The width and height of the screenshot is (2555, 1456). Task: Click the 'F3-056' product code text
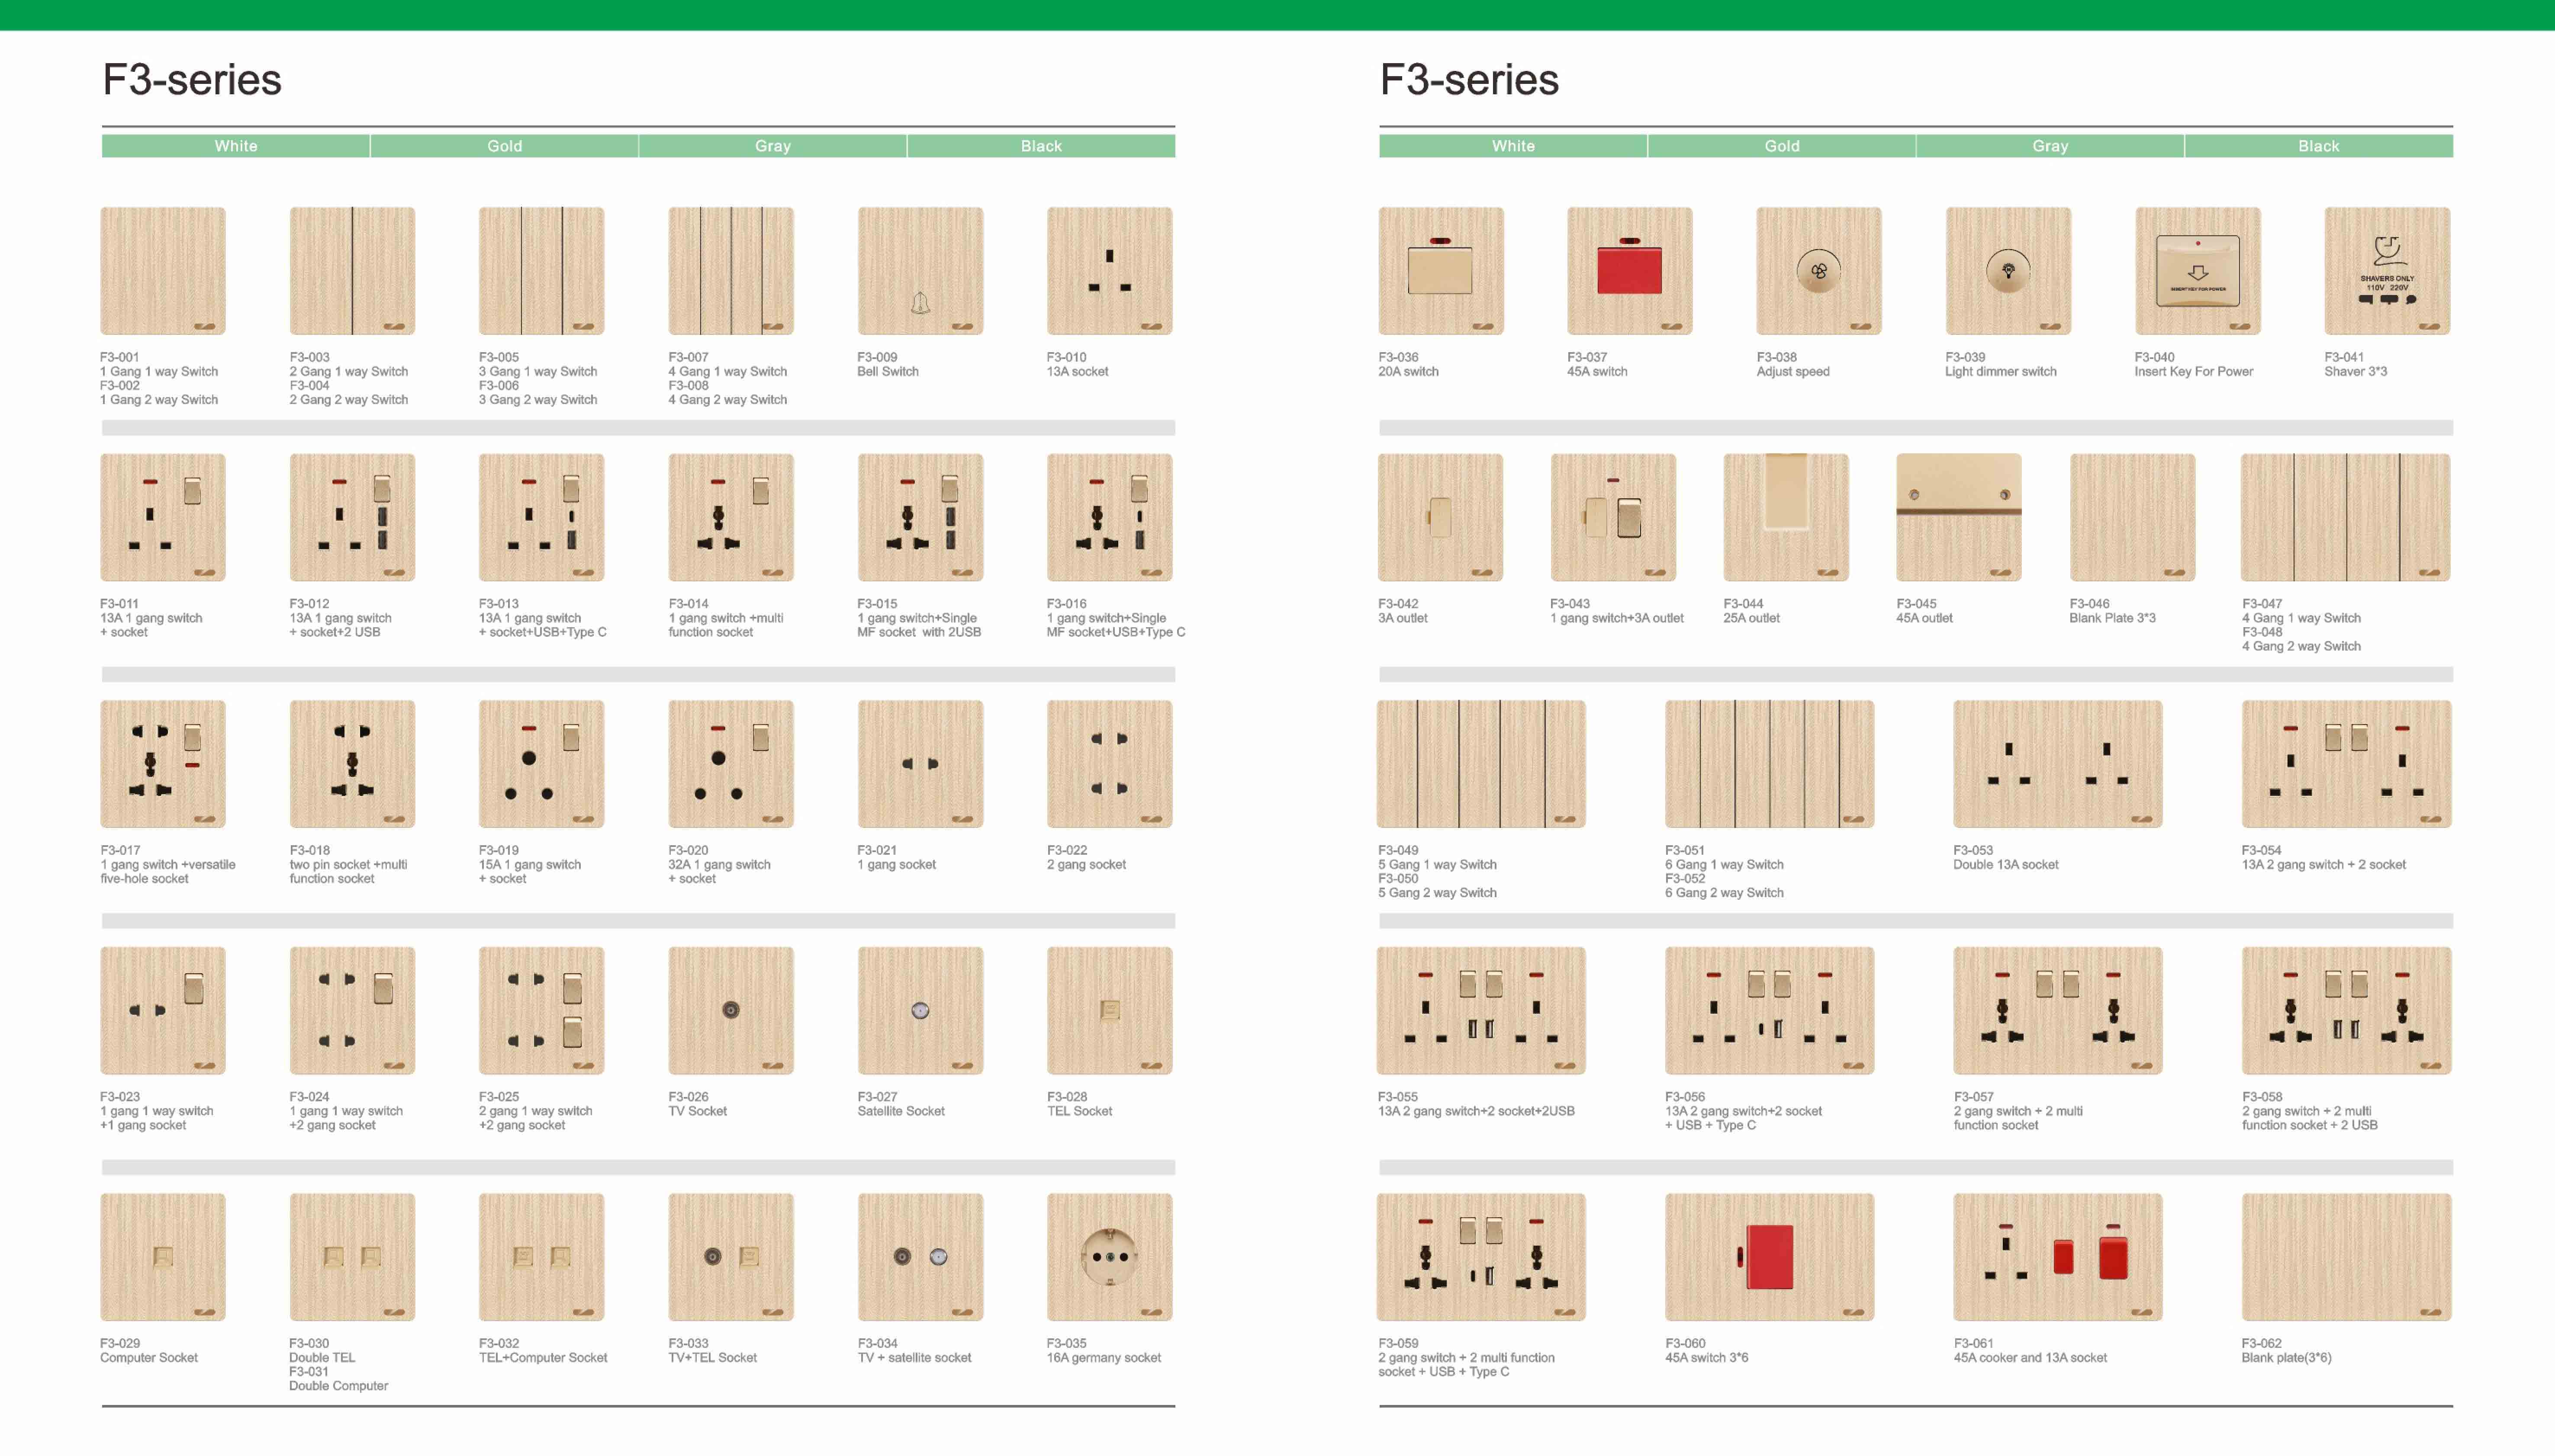coord(1686,1097)
